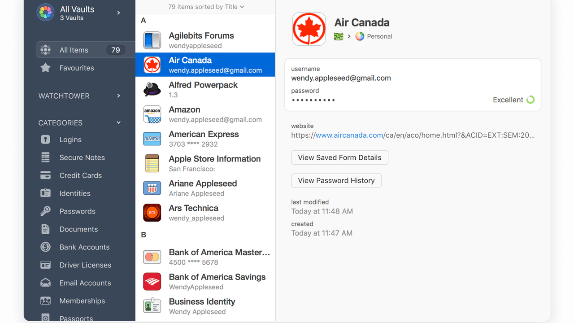Open the sorted by Title dropdown
Viewport: 574px width, 323px height.
pos(206,7)
